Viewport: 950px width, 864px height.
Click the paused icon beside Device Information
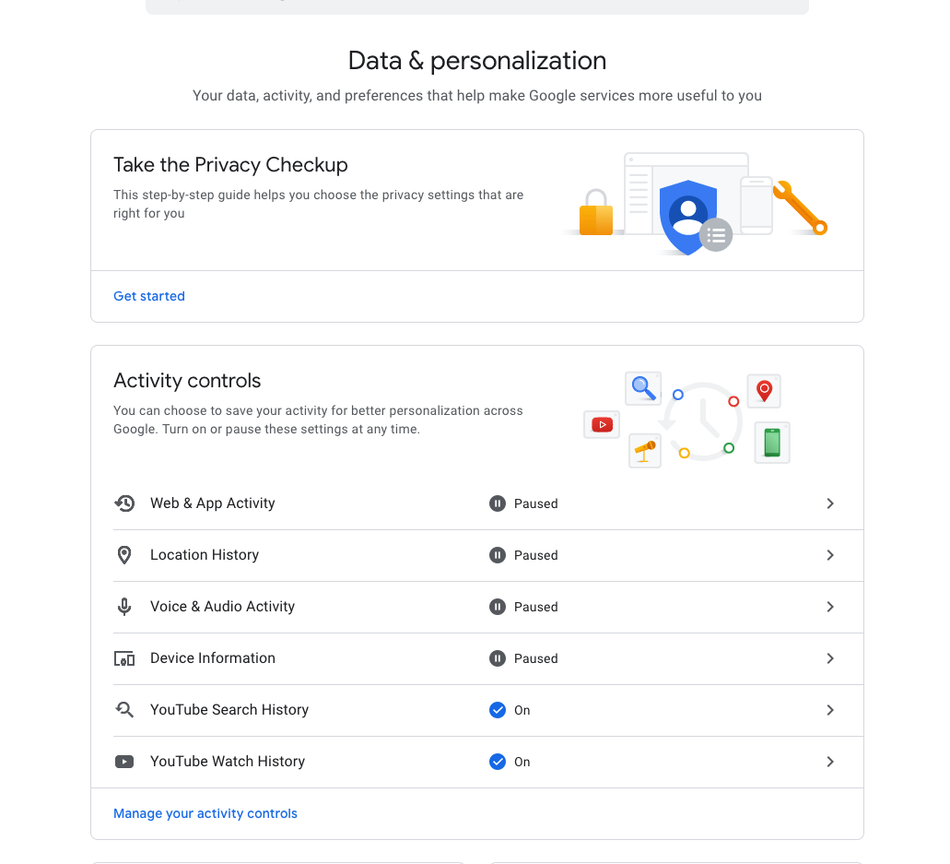coord(498,658)
